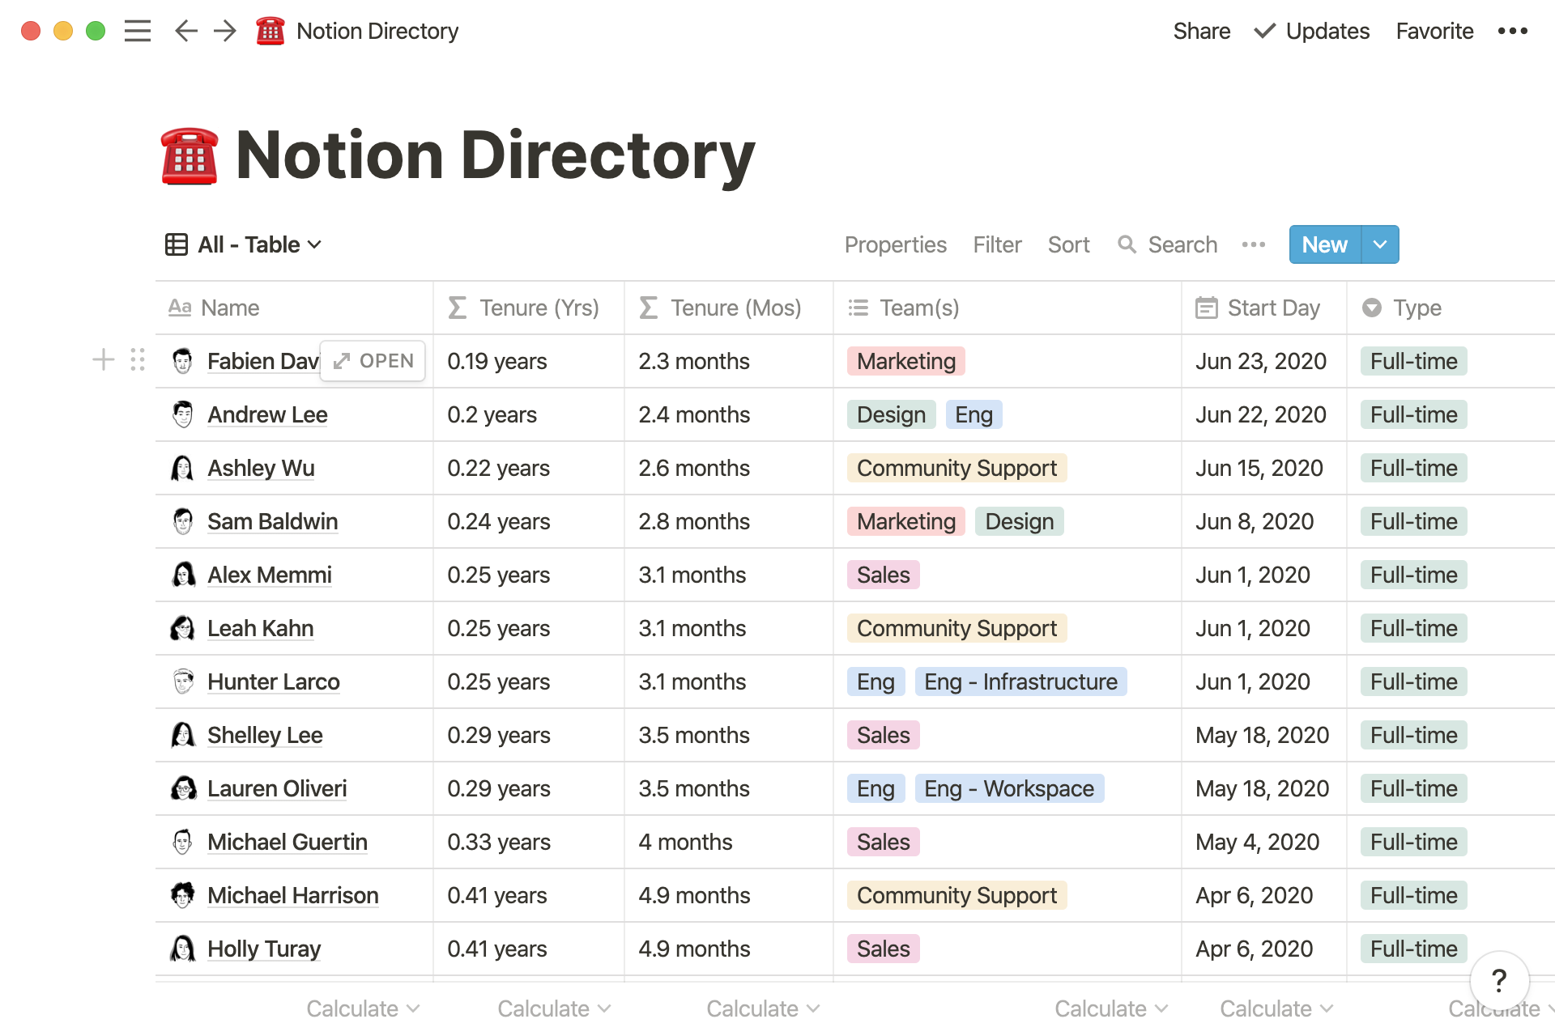The image size is (1555, 1036).
Task: Expand the All - Table view dropdown
Action: pyautogui.click(x=314, y=244)
